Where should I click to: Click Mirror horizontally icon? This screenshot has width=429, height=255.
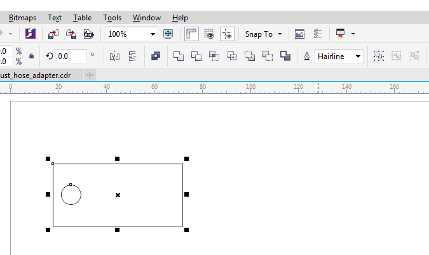pos(115,56)
